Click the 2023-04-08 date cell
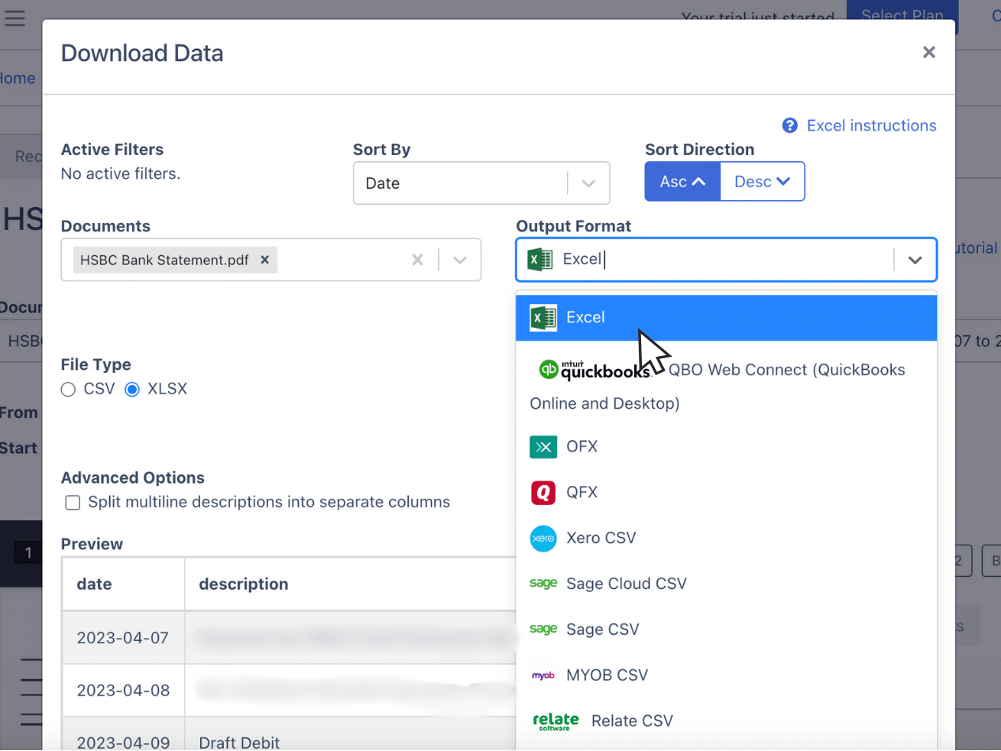Viewport: 1001px width, 751px height. (x=123, y=691)
